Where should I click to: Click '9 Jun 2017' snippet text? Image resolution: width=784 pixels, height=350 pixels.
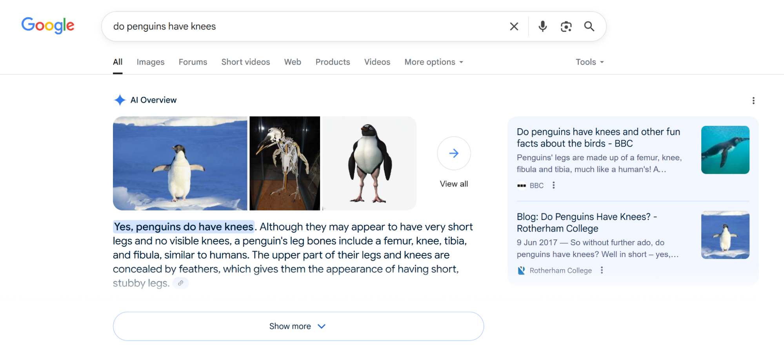pos(537,243)
